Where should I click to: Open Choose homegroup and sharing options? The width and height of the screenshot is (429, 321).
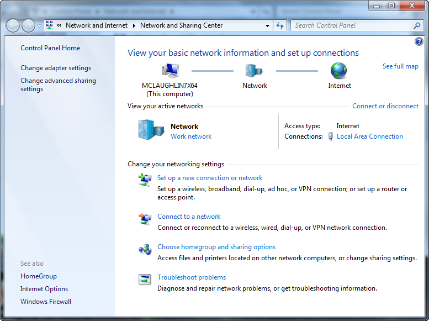(x=216, y=247)
